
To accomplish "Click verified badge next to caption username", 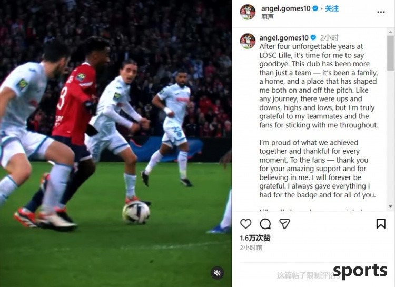I will click(313, 38).
